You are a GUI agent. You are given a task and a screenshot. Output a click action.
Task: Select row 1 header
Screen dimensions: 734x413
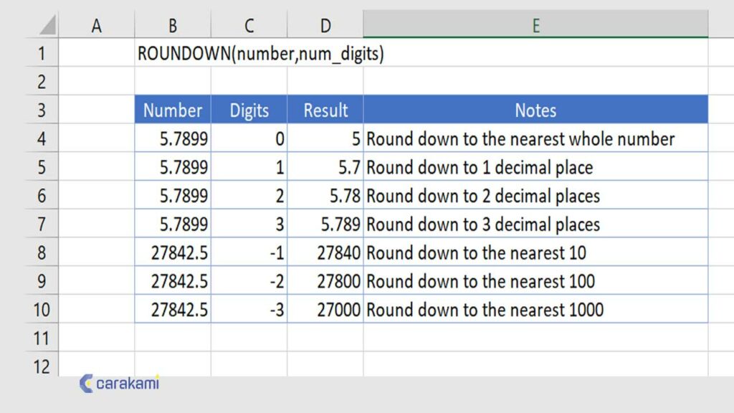click(x=41, y=53)
